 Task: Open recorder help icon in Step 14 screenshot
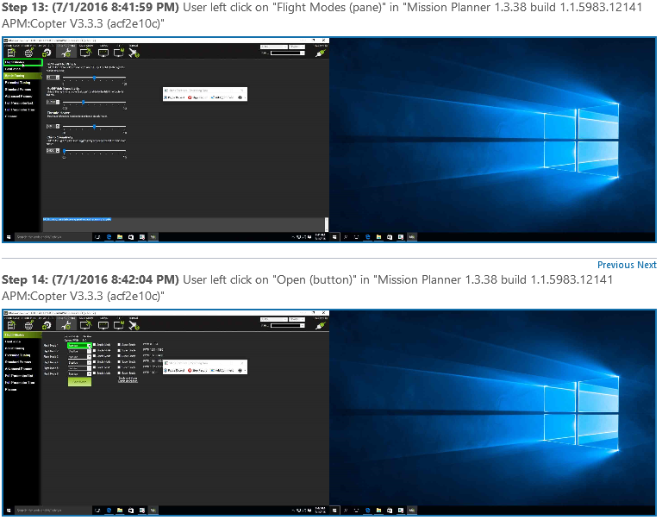(240, 370)
